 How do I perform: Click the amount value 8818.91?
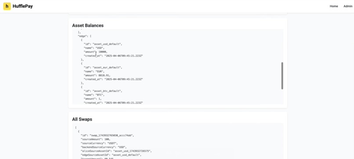(104, 75)
